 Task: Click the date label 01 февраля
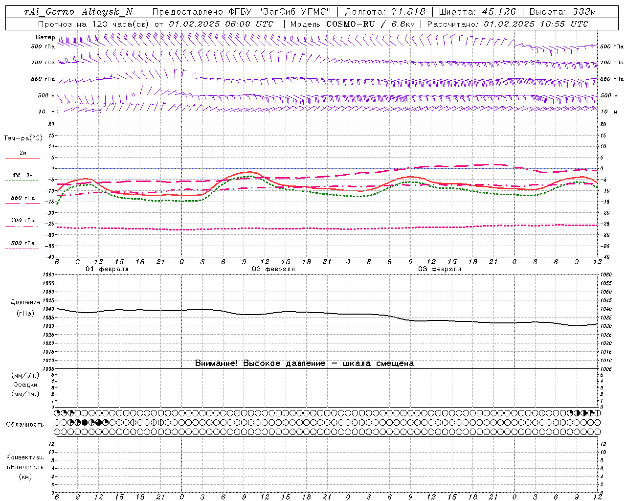(107, 269)
